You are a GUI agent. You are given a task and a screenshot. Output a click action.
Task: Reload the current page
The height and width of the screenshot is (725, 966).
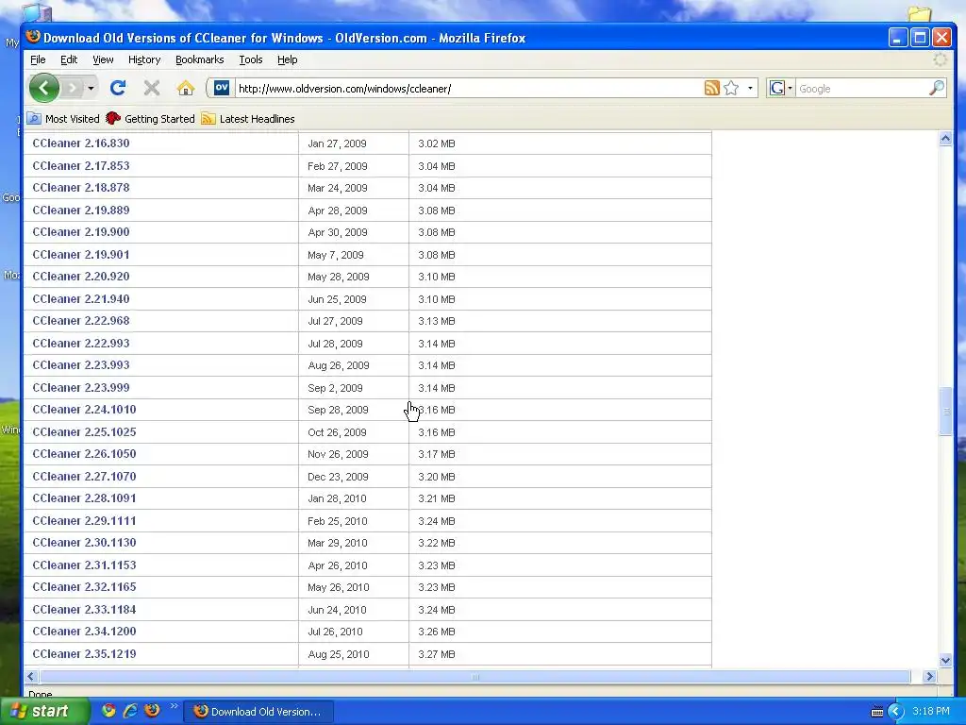pos(118,88)
